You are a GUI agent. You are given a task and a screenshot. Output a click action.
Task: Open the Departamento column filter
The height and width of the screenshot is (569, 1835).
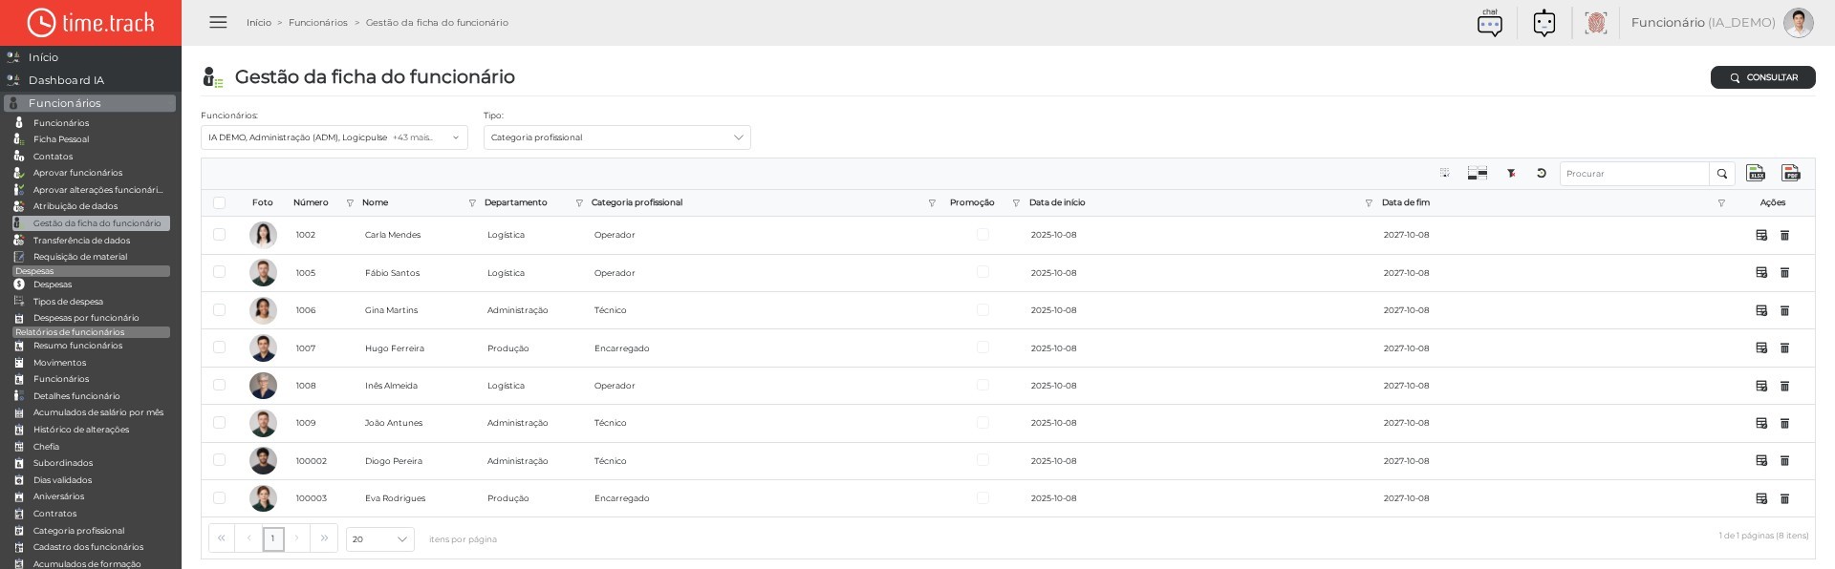(579, 203)
